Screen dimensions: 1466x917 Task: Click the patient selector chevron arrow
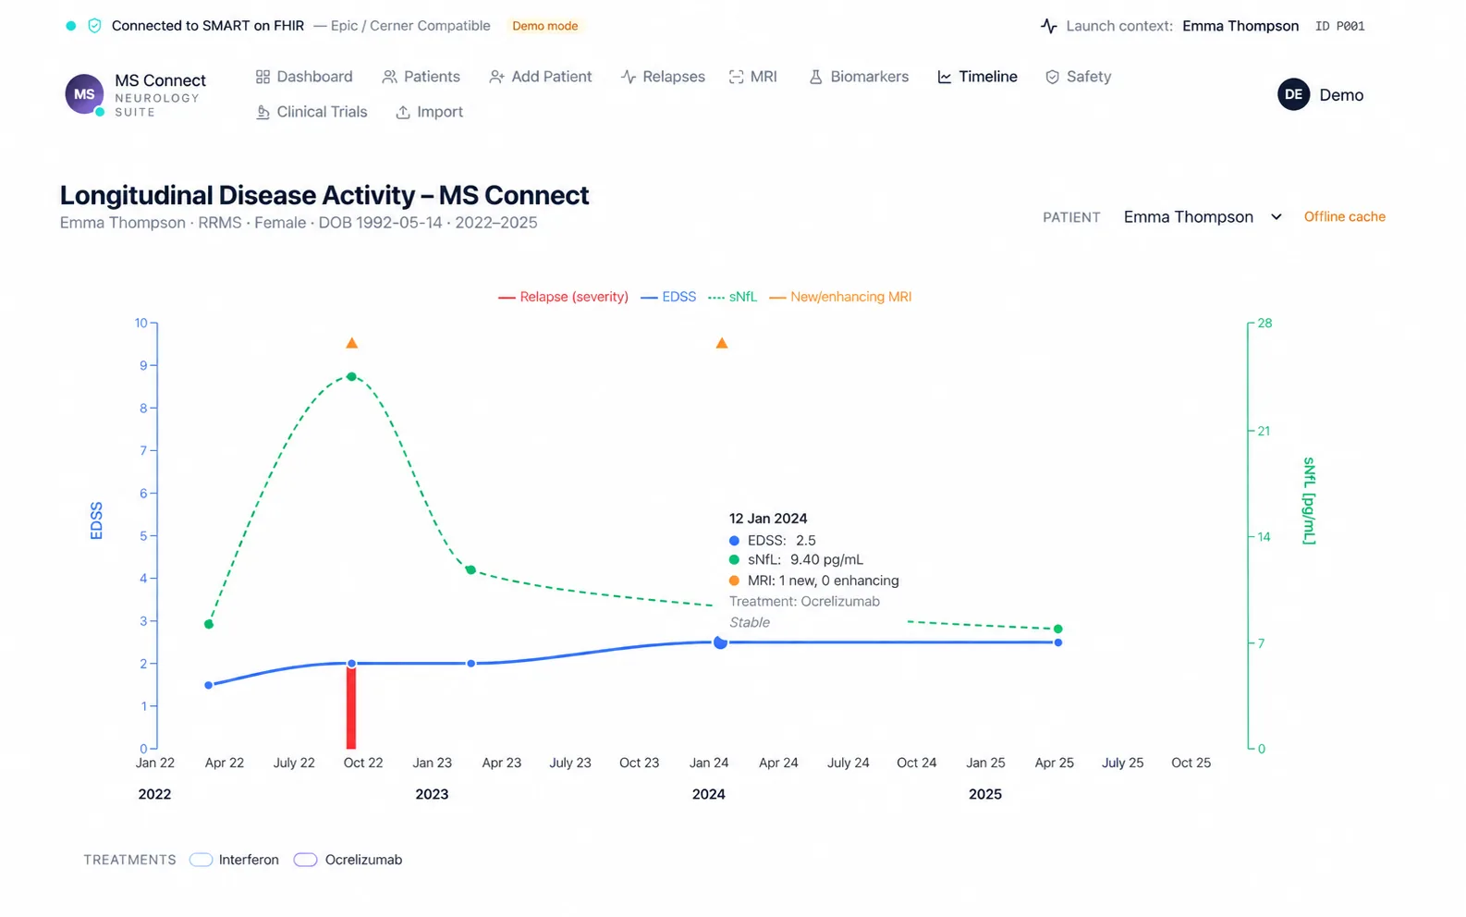coord(1277,217)
